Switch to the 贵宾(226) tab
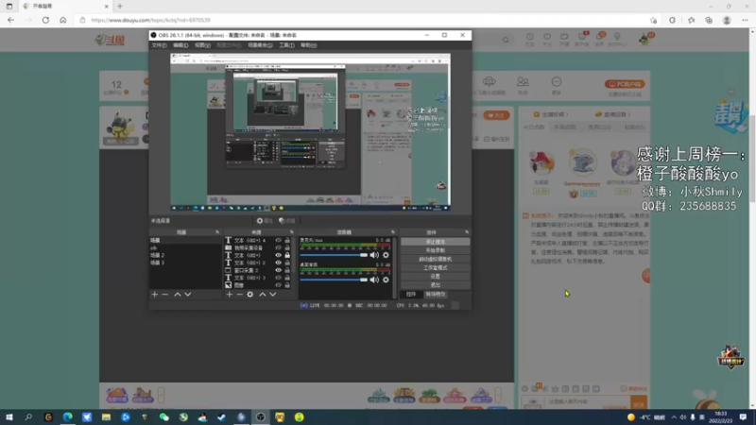 (x=600, y=127)
